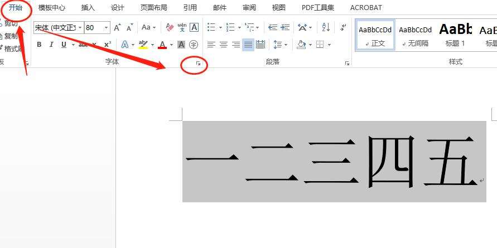Increase font size with Grow Font icon
The width and height of the screenshot is (497, 248).
tap(117, 27)
